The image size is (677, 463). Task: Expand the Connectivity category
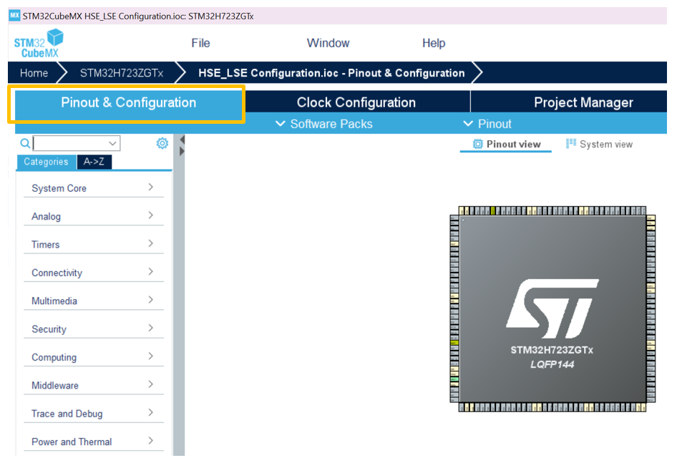click(94, 273)
